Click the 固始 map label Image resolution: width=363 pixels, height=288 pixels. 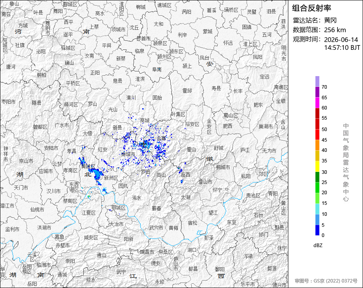pyautogui.click(x=157, y=98)
